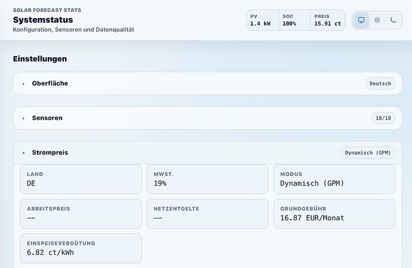This screenshot has height=268, width=412.
Task: Switch to dark theme moon icon
Action: coord(393,20)
